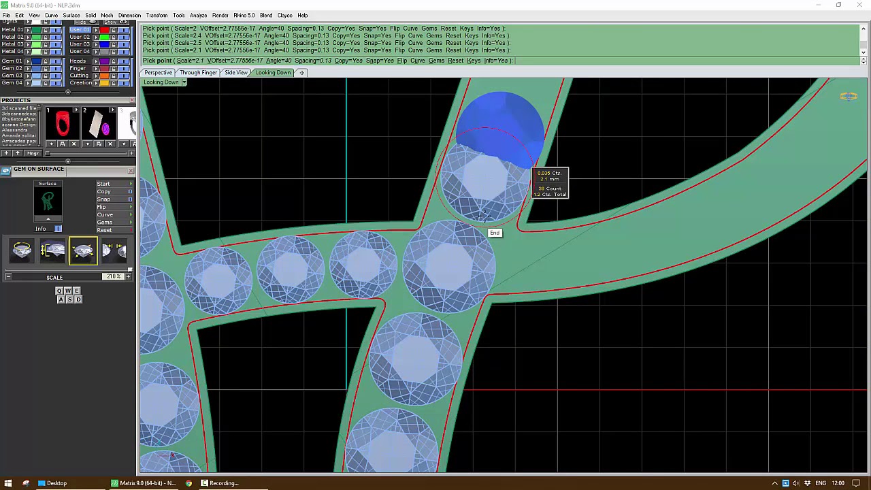Expand the Gem 03 layer arrow
This screenshot has height=490, width=871.
pos(28,76)
